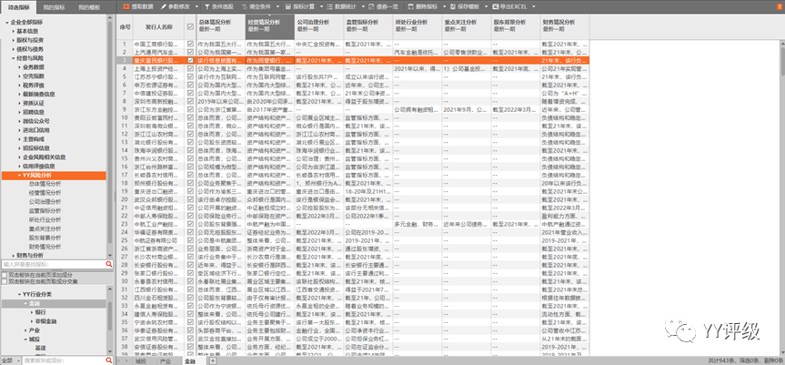This screenshot has width=785, height=365.
Task: Click the 参数修改 pencil icon
Action: click(164, 7)
